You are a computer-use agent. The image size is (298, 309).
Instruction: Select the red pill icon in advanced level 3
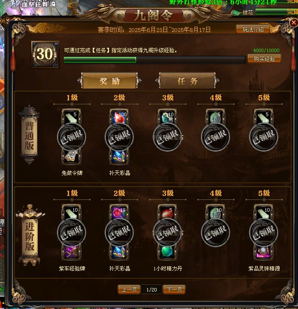pyautogui.click(x=167, y=213)
